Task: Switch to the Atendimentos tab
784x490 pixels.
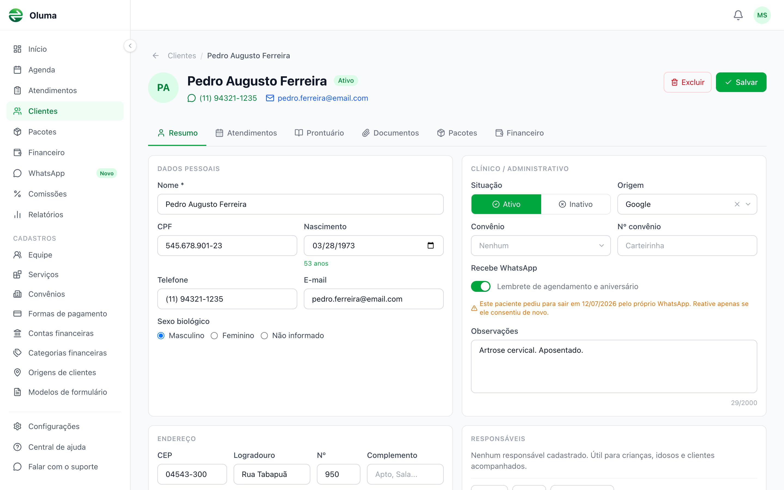Action: [x=246, y=133]
